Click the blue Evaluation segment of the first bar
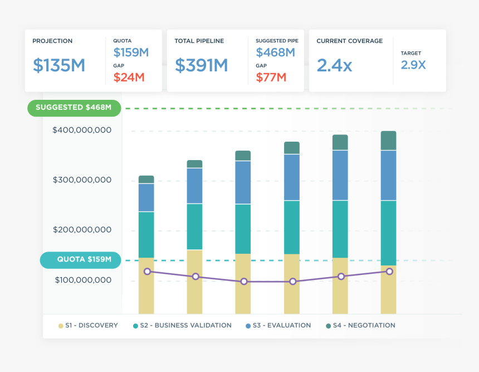Image resolution: width=479 pixels, height=372 pixels. pos(146,197)
